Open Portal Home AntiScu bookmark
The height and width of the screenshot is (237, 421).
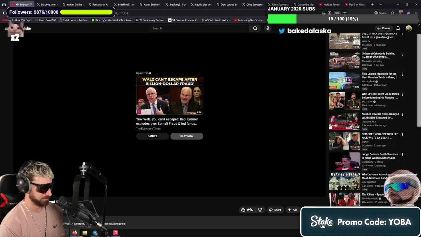(x=74, y=20)
